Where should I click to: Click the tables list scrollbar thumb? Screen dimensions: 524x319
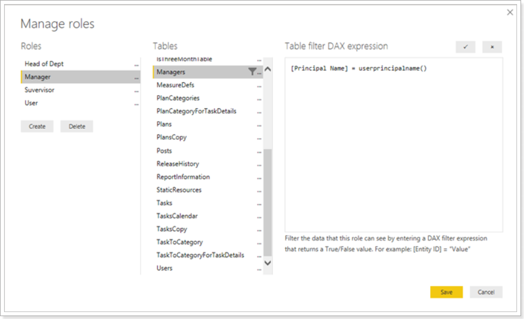[x=268, y=202]
